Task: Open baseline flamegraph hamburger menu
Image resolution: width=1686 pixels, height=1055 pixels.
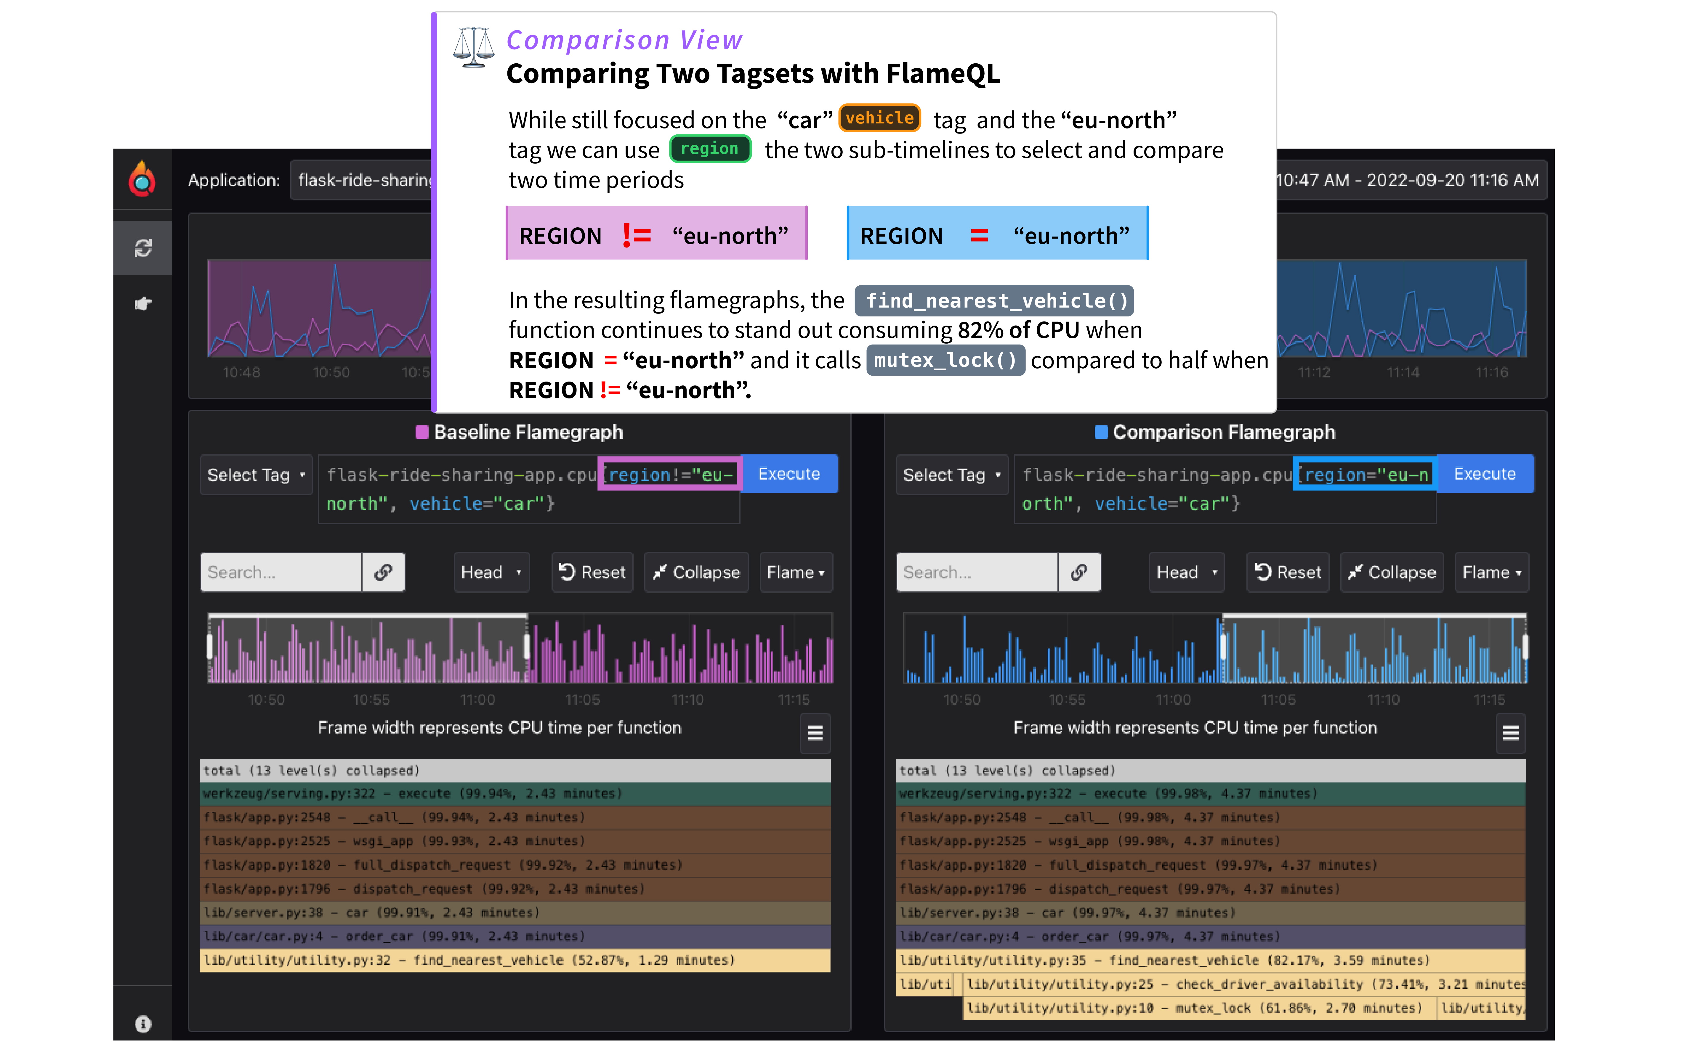Action: click(815, 733)
